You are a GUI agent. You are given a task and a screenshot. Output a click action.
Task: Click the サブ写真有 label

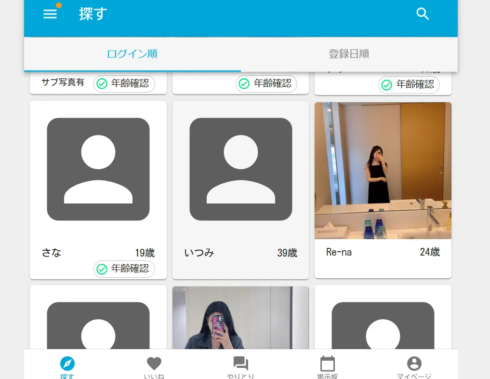[x=63, y=82]
